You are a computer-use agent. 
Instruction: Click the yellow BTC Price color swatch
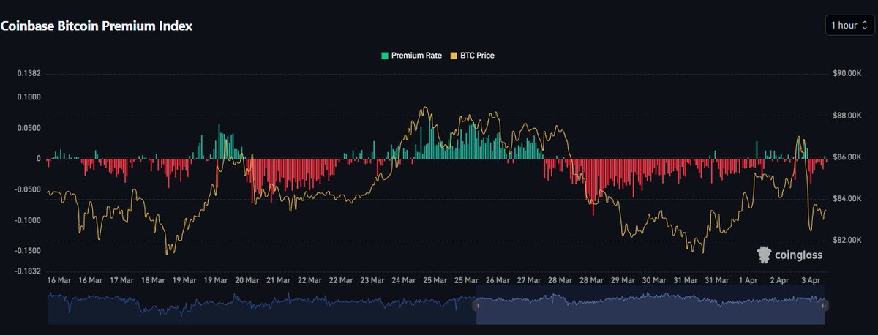(454, 55)
